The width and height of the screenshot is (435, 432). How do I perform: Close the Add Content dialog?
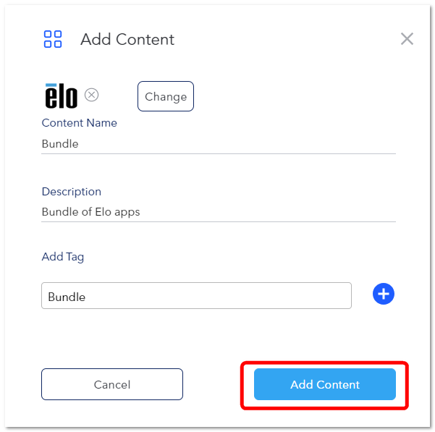pyautogui.click(x=407, y=38)
